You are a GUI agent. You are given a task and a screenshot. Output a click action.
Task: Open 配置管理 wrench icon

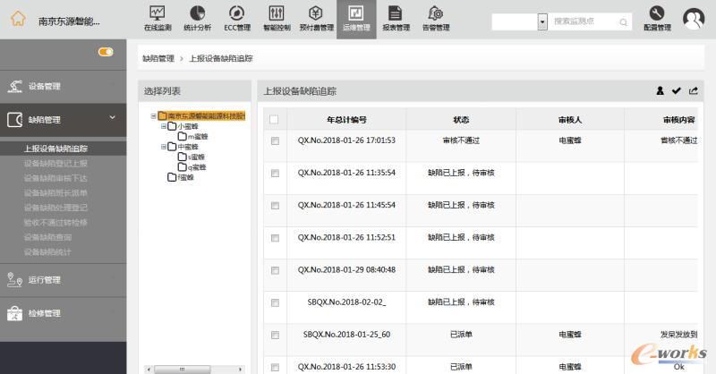click(657, 13)
